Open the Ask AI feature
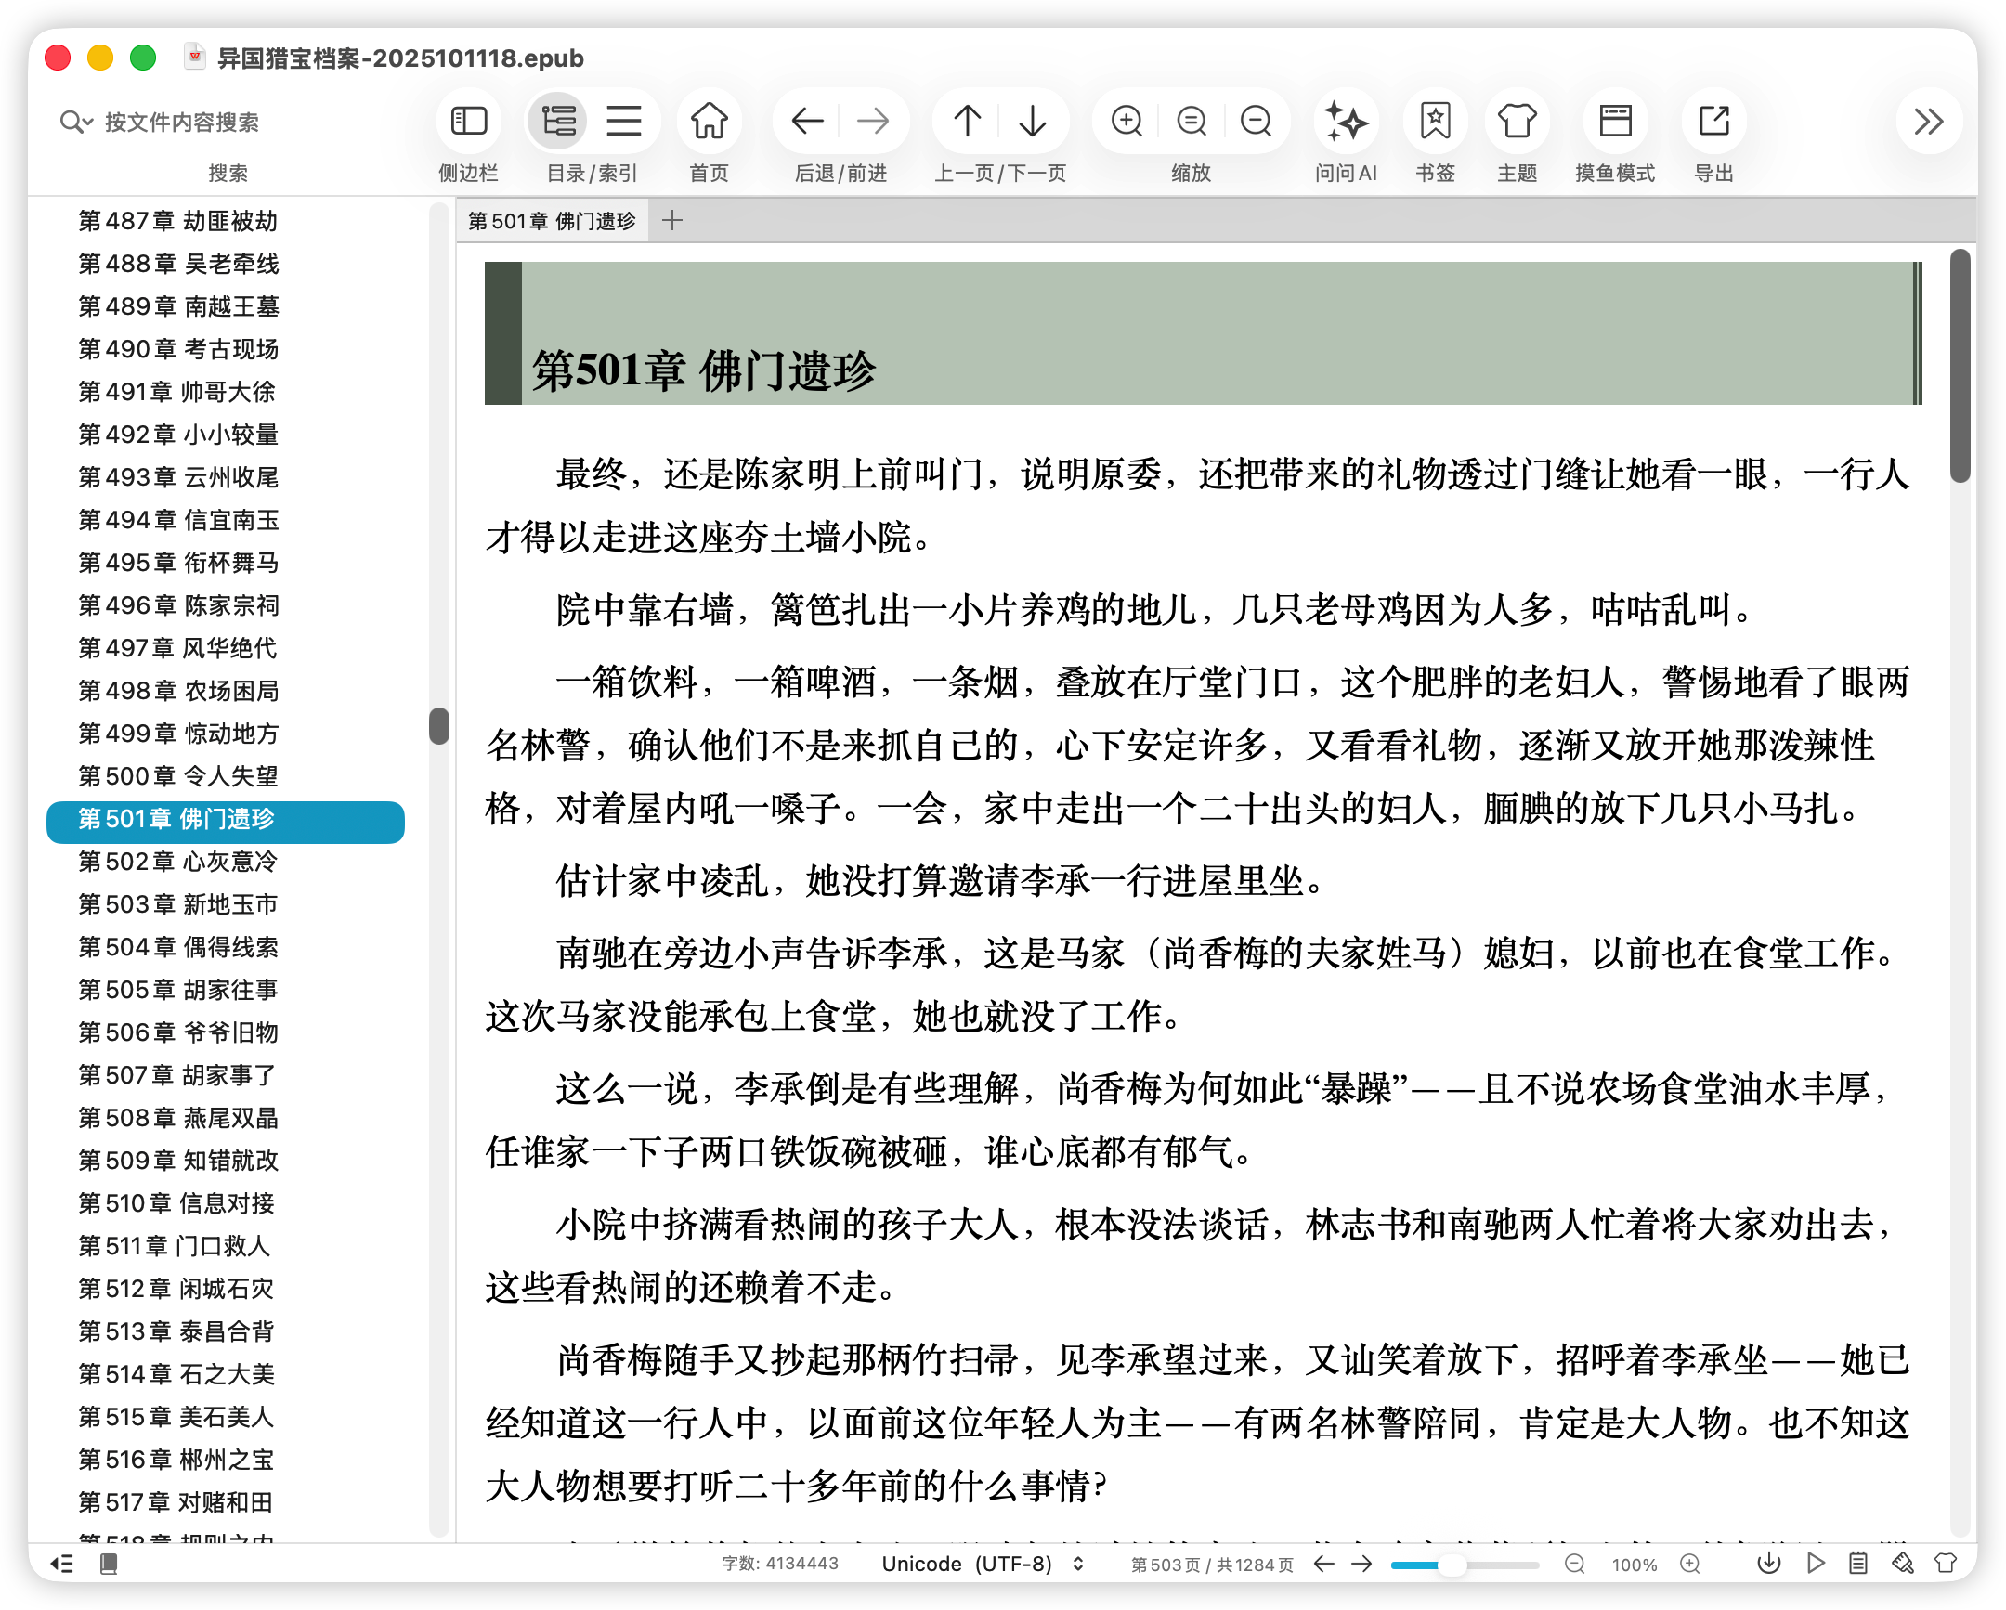Screen dimensions: 2006x1610 click(1346, 121)
